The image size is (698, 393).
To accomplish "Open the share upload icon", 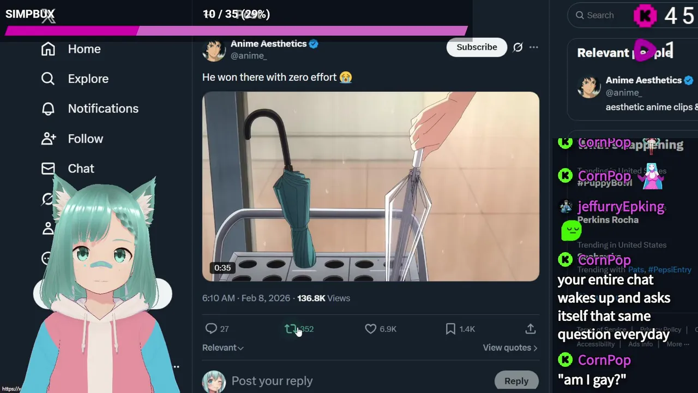I will pyautogui.click(x=531, y=329).
